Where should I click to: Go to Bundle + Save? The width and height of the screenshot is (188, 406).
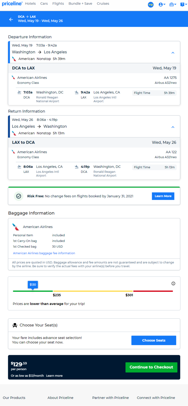[81, 4]
